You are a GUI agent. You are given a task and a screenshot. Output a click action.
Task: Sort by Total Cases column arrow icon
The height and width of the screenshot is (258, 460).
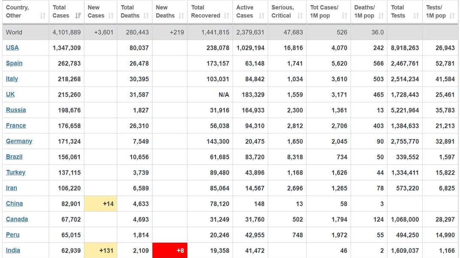78,16
